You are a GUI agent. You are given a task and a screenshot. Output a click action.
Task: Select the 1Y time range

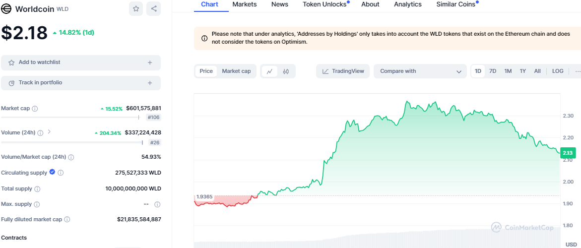coord(522,71)
